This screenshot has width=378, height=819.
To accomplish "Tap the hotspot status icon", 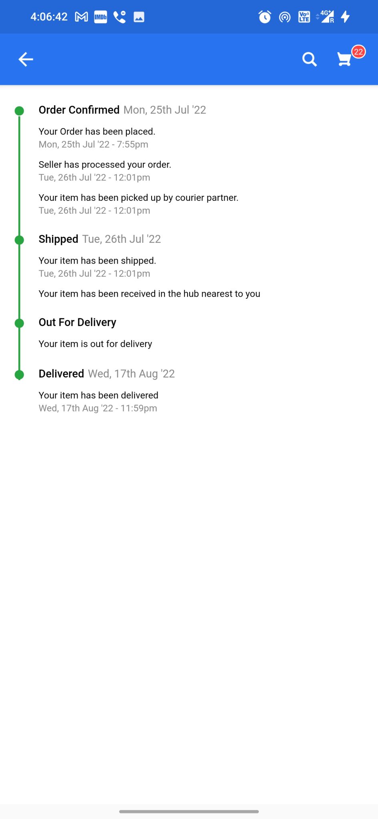I will [284, 17].
